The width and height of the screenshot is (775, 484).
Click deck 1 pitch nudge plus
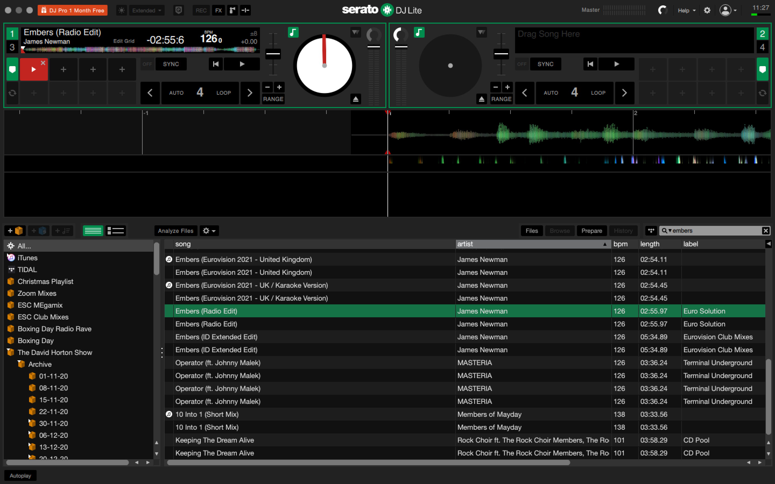coord(279,87)
